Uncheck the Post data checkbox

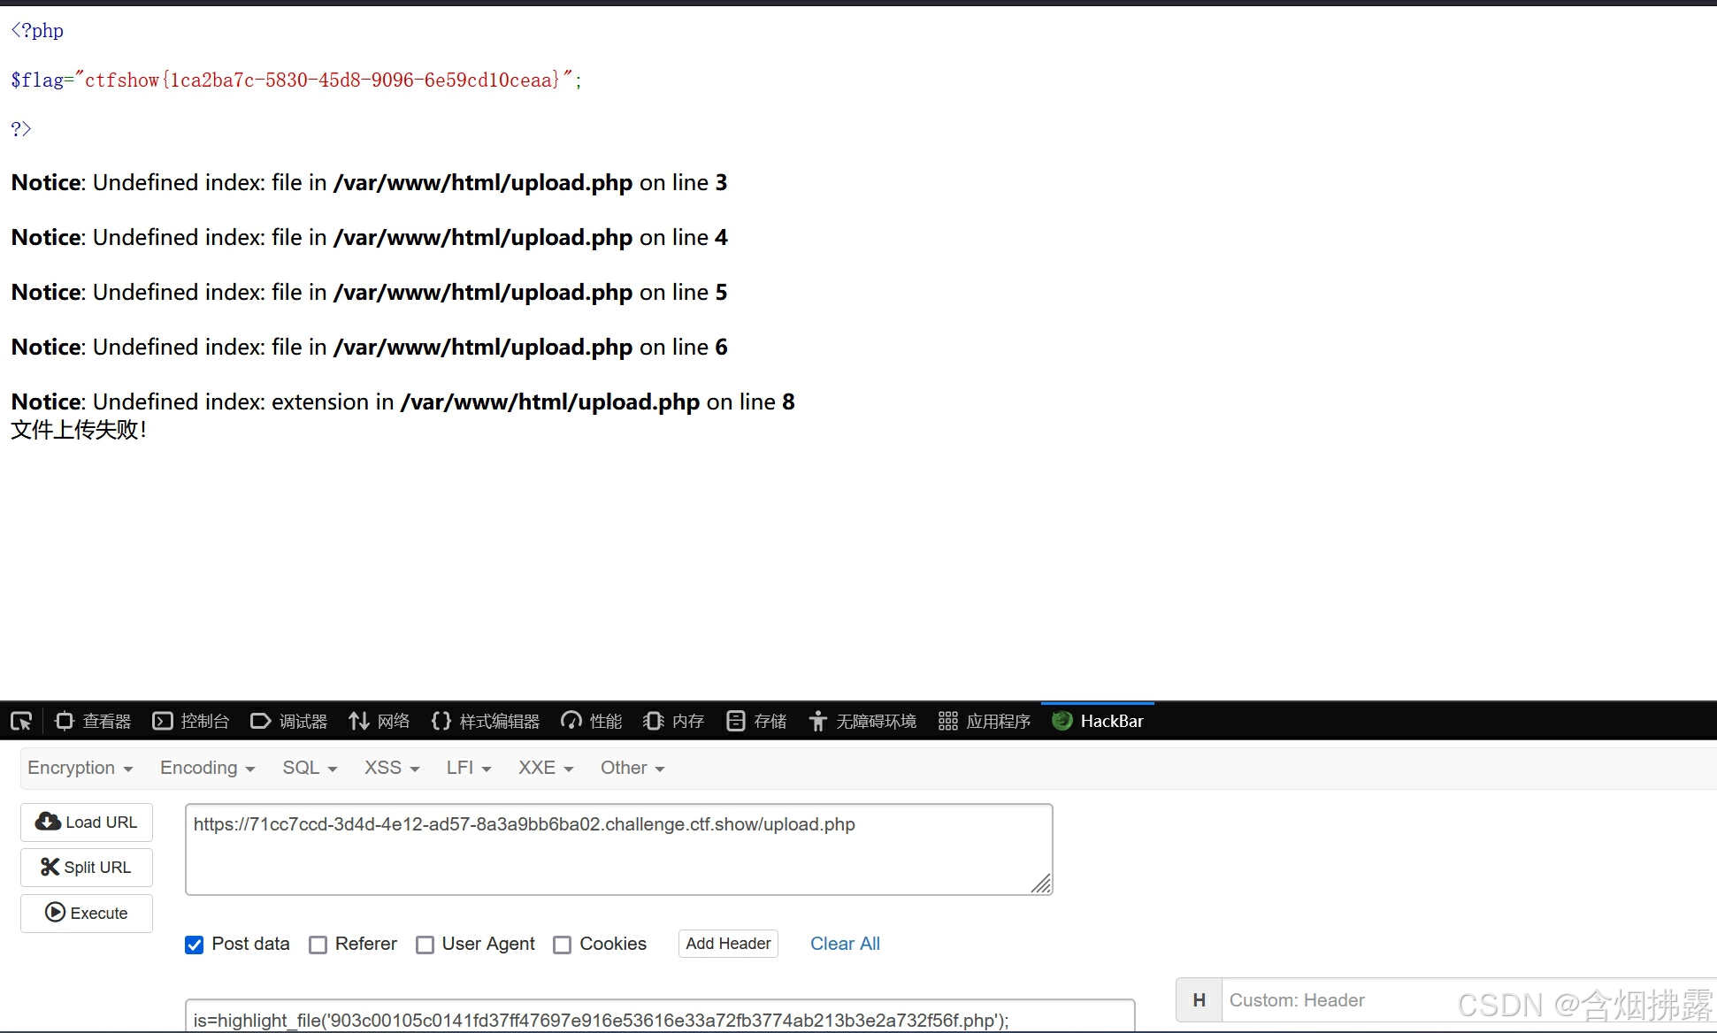[x=194, y=945]
